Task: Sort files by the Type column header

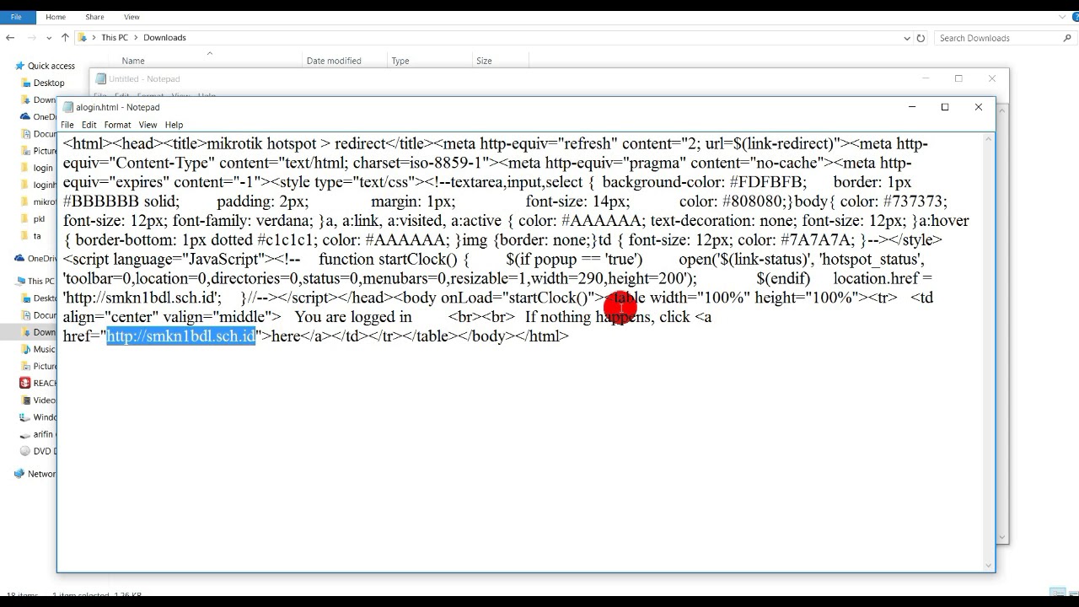Action: [400, 61]
